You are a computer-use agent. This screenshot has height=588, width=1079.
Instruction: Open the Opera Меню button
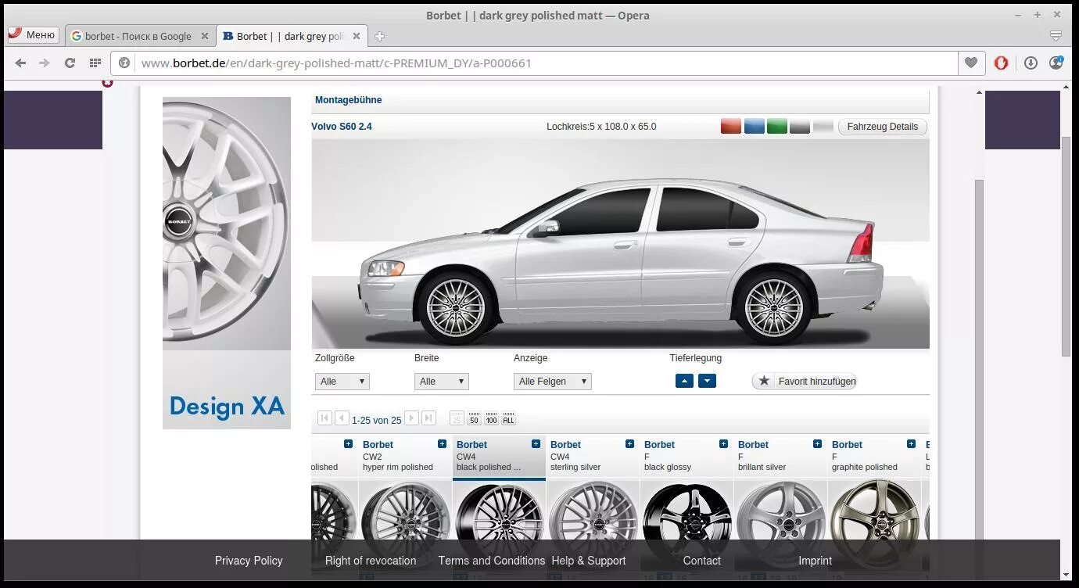click(x=33, y=34)
